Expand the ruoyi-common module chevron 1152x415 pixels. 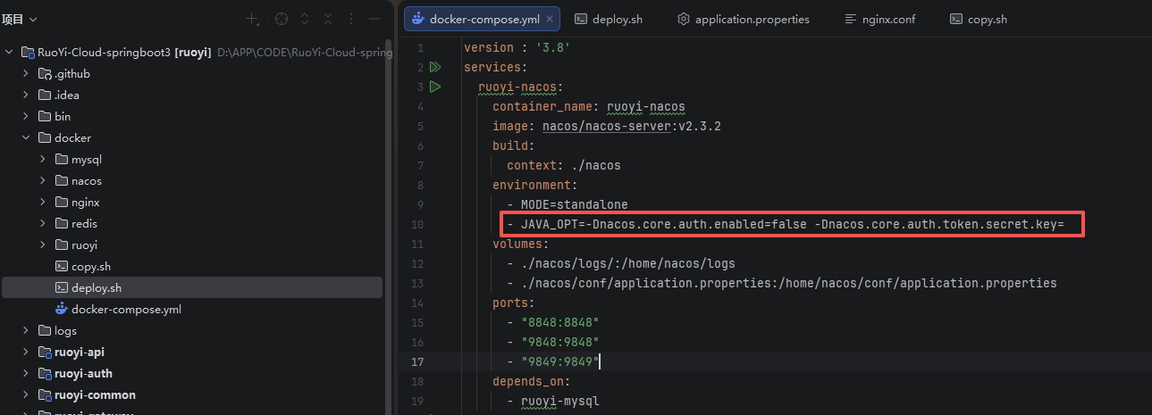coord(27,395)
